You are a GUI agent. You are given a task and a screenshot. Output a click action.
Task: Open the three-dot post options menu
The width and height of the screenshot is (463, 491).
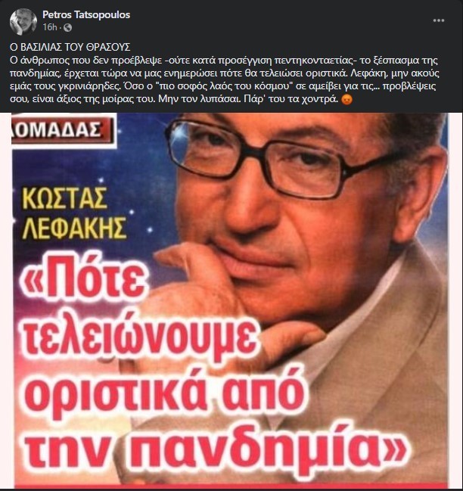coord(438,20)
